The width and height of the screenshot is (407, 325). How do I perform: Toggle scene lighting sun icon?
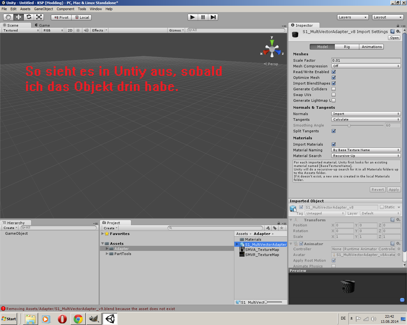click(x=78, y=31)
